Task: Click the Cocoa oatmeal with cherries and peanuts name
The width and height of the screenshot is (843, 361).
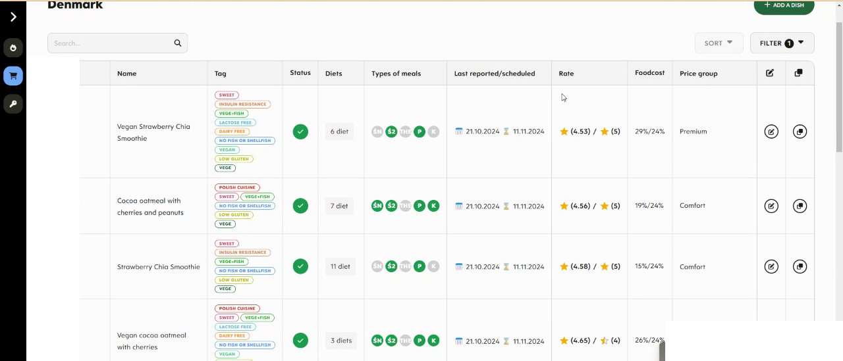Action: point(150,206)
